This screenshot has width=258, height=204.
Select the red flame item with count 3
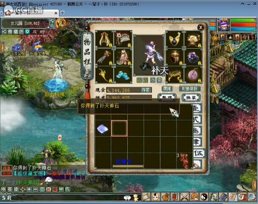pyautogui.click(x=185, y=160)
